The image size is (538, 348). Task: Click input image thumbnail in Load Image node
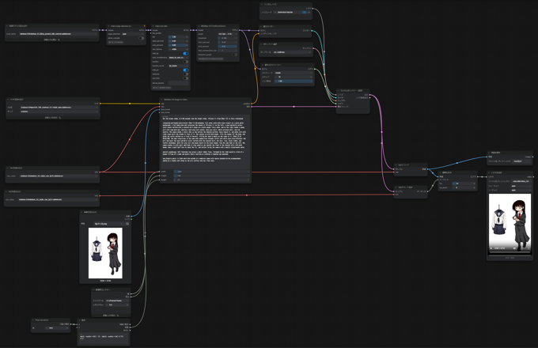click(x=105, y=253)
